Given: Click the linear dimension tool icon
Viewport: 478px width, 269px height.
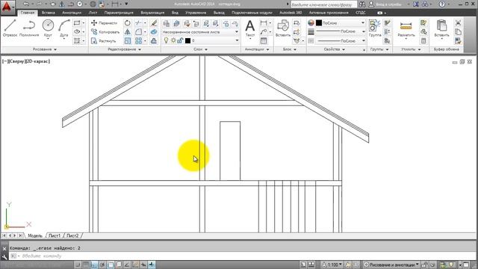Looking at the screenshot, I should pos(264,23).
